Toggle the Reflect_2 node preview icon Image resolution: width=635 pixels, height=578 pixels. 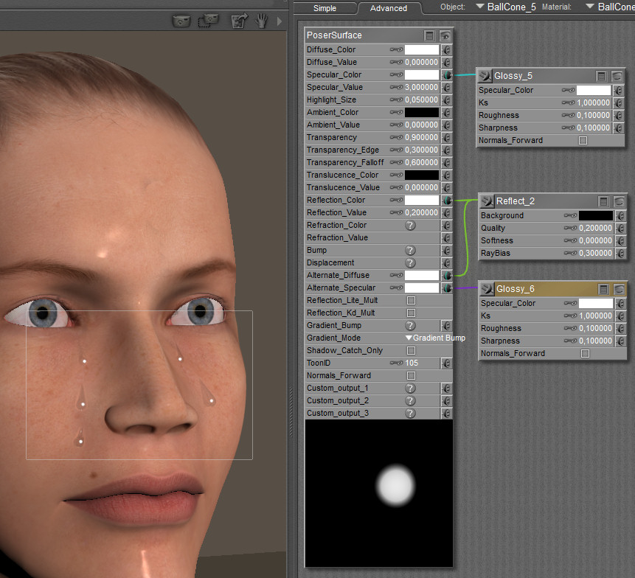618,201
